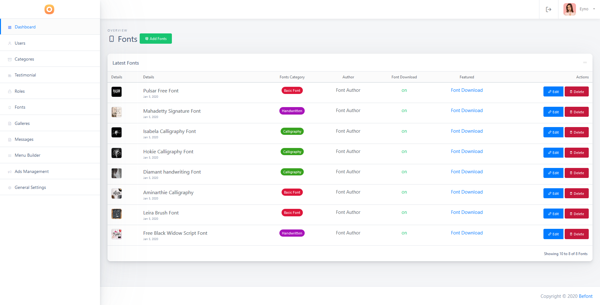This screenshot has width=600, height=305.
Task: Open the Fonts menu item in sidebar
Action: pos(50,107)
